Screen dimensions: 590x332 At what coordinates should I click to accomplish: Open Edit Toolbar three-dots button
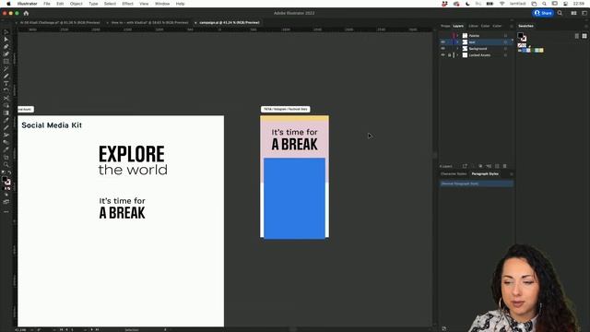coord(6,211)
